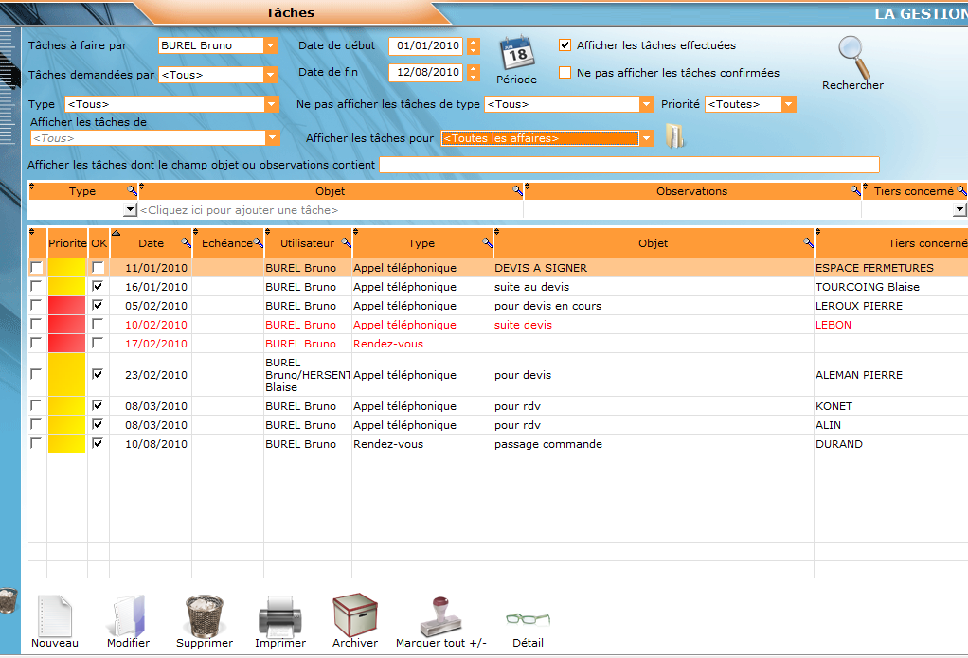Click the Archiver box icon
968x658 pixels.
(355, 615)
